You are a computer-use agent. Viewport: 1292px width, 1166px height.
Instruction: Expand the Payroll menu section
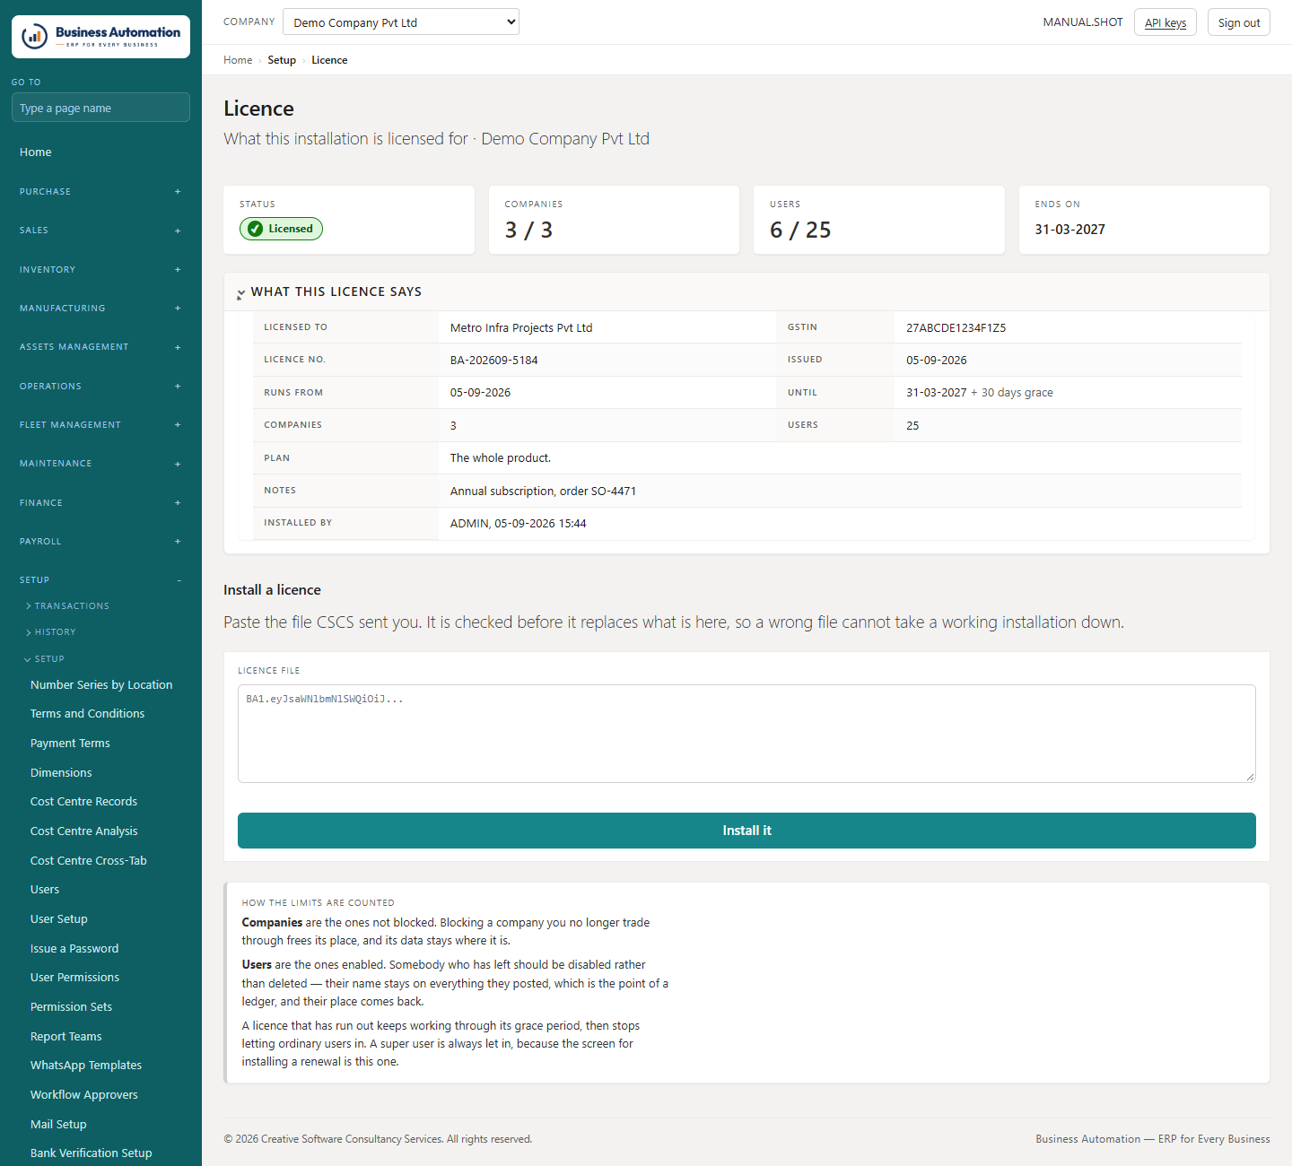coord(100,542)
